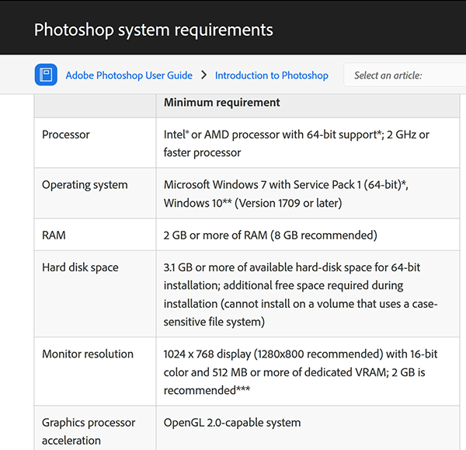
Task: Click the 2 GB or more of RAM cell
Action: click(x=308, y=235)
